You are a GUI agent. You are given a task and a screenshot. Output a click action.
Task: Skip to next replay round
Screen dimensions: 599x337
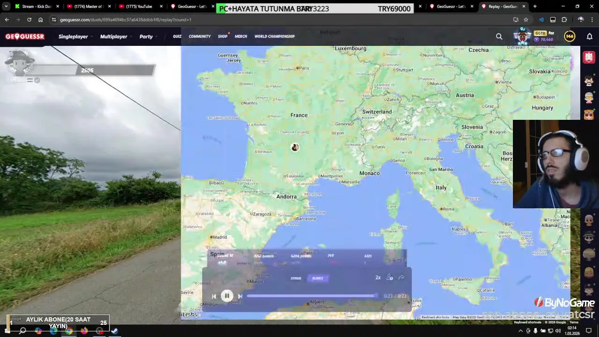pyautogui.click(x=240, y=296)
